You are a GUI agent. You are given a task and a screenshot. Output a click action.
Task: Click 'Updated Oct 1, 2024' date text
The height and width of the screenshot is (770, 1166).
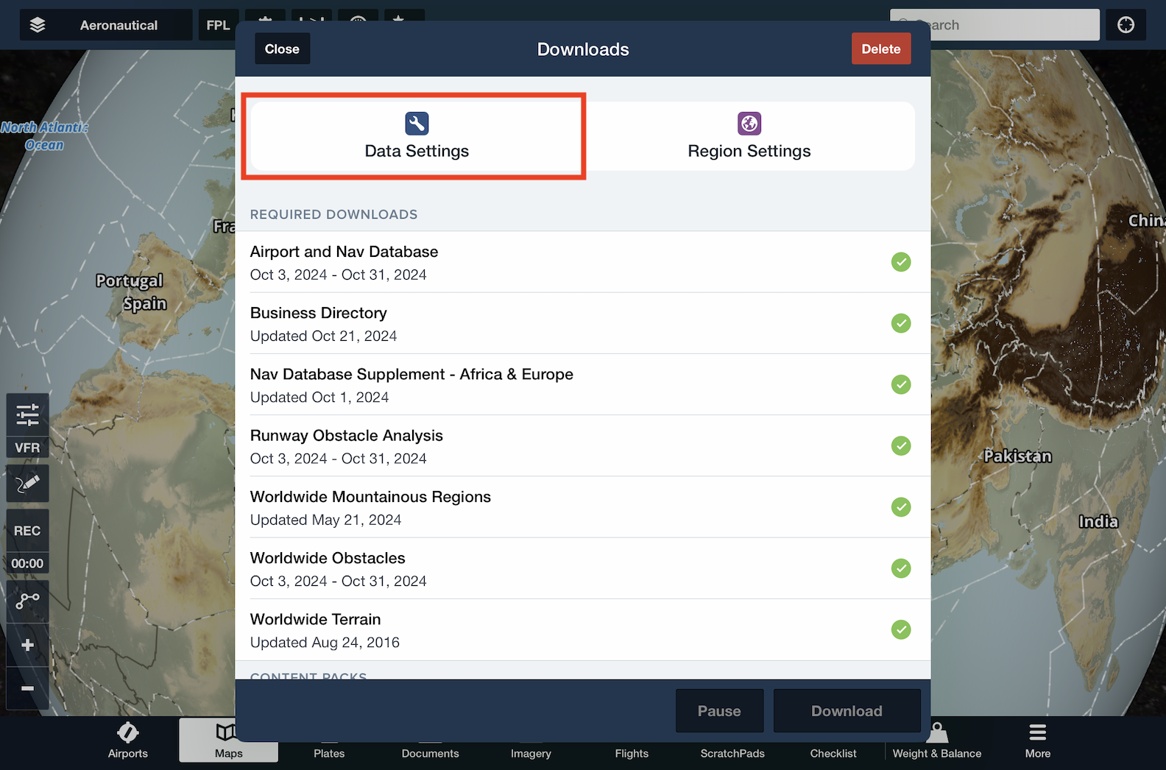(x=319, y=398)
